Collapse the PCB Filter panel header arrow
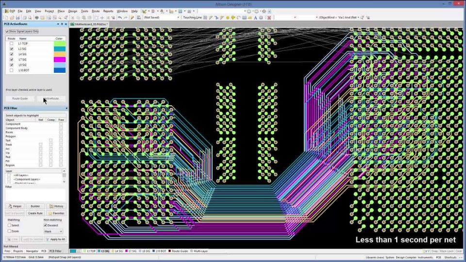 coord(67,108)
